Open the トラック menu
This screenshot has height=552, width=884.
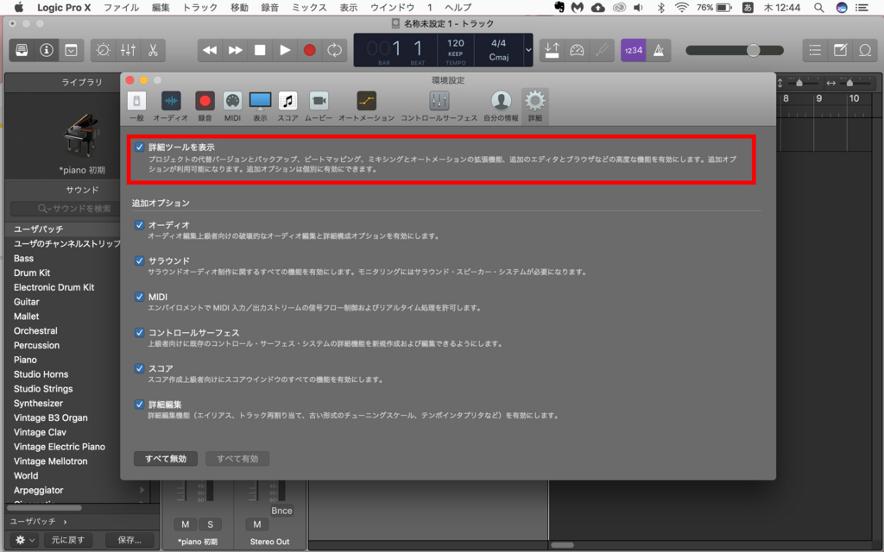[200, 7]
